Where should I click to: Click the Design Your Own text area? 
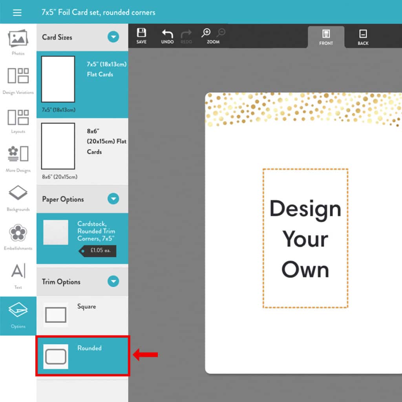point(305,239)
